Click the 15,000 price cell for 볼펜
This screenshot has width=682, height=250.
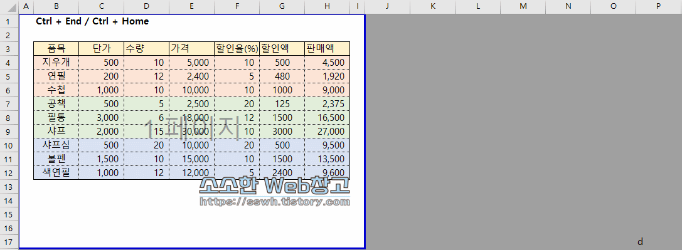coord(192,159)
